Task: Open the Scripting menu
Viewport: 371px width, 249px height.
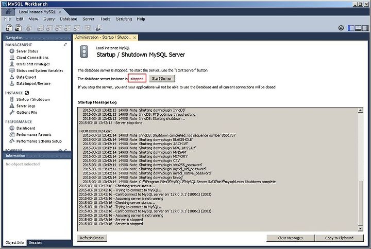Action: click(124, 19)
